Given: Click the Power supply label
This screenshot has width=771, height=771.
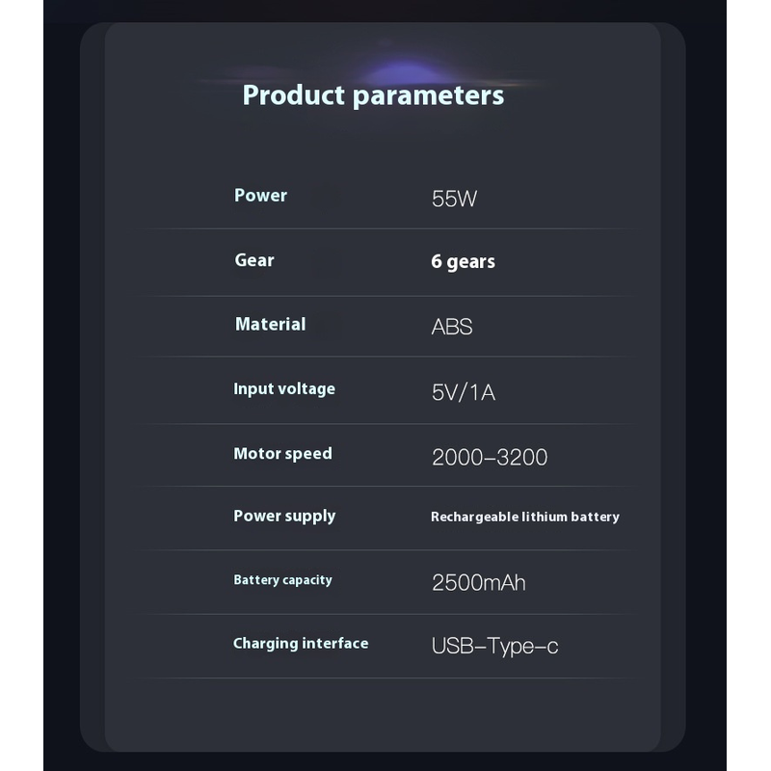Looking at the screenshot, I should click(x=284, y=517).
